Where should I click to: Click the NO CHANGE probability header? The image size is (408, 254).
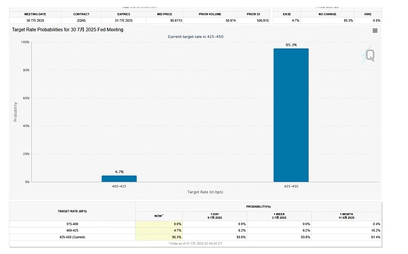(x=327, y=14)
